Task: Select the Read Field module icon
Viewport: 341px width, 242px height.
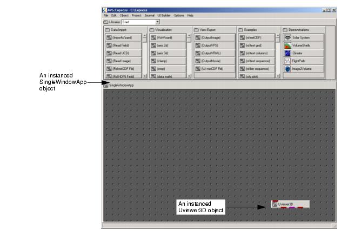Action: pyautogui.click(x=108, y=45)
